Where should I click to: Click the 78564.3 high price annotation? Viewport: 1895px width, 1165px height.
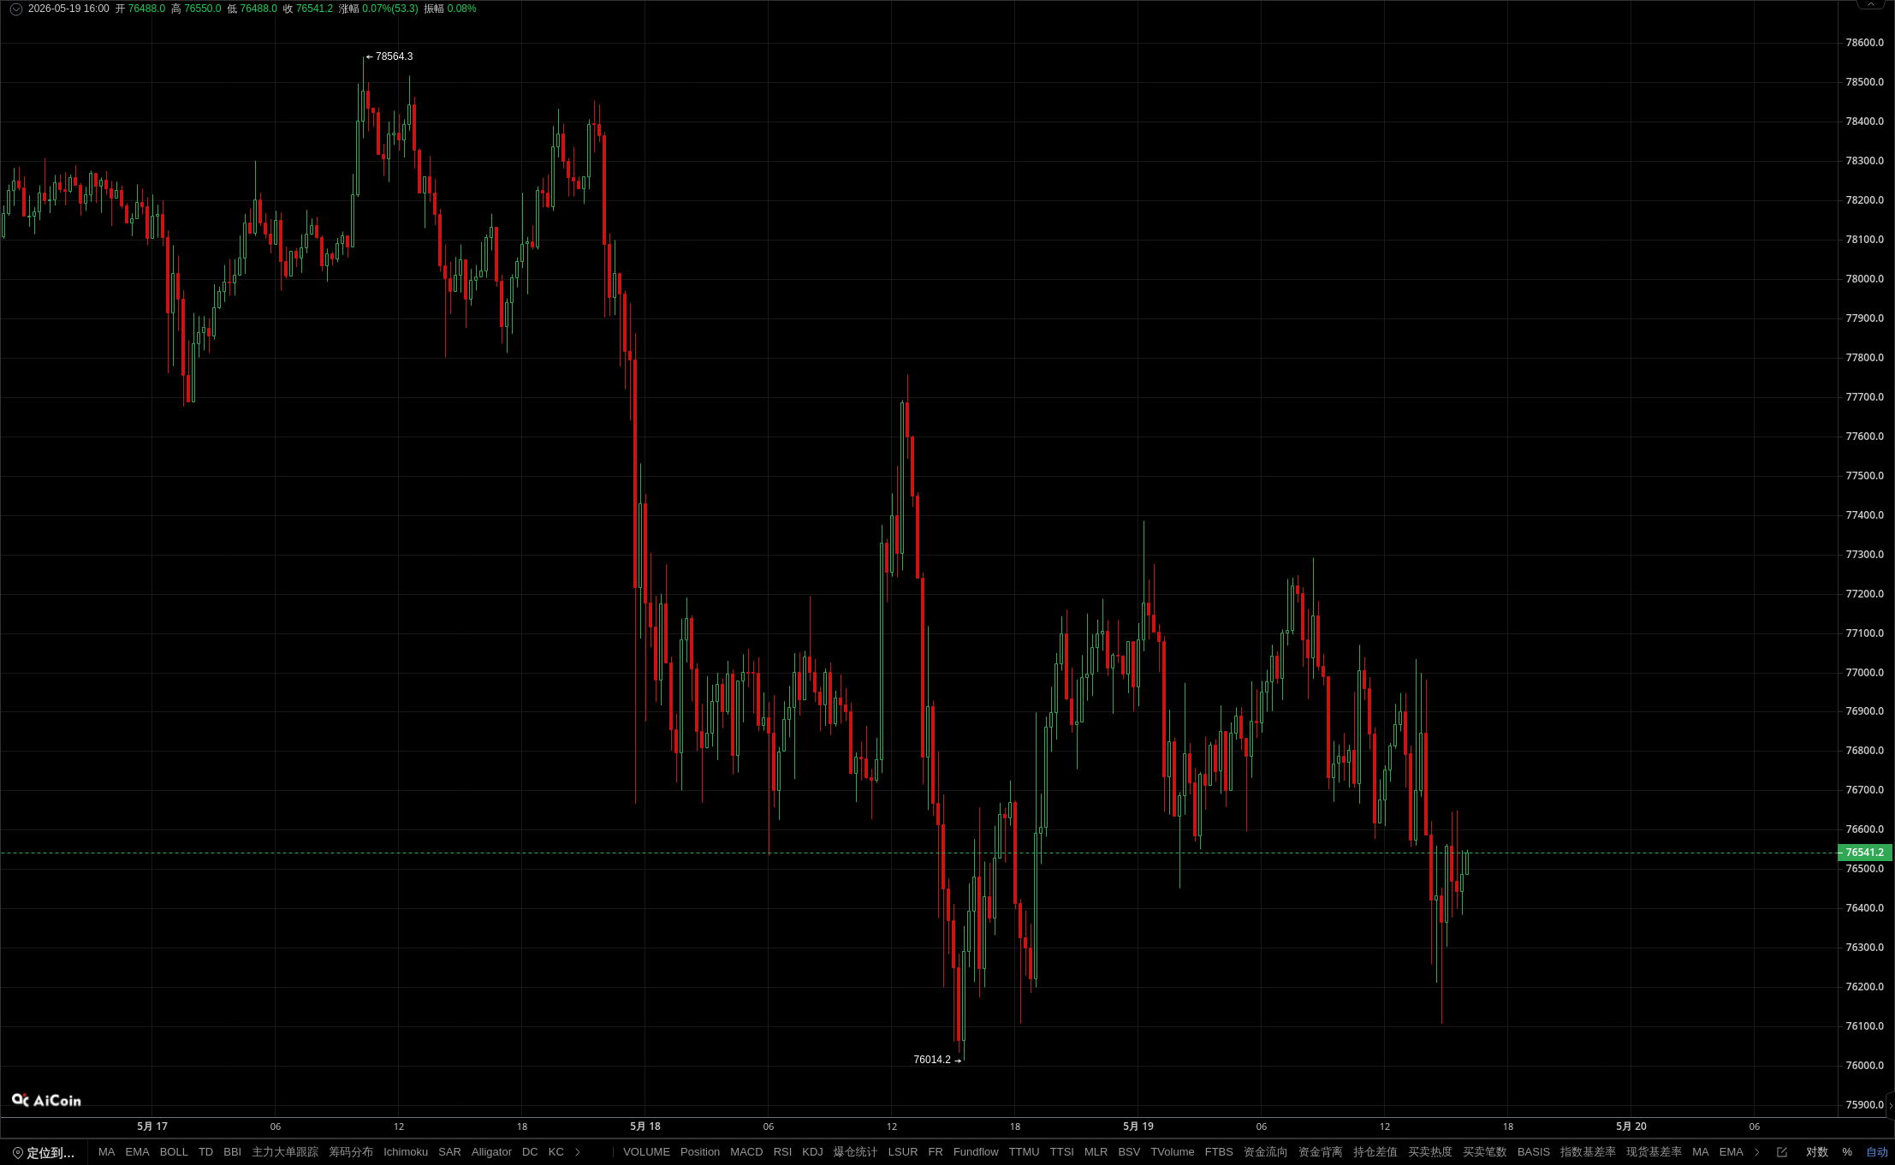(389, 56)
